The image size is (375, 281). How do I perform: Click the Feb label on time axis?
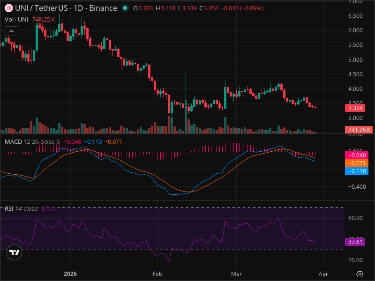coord(157,274)
